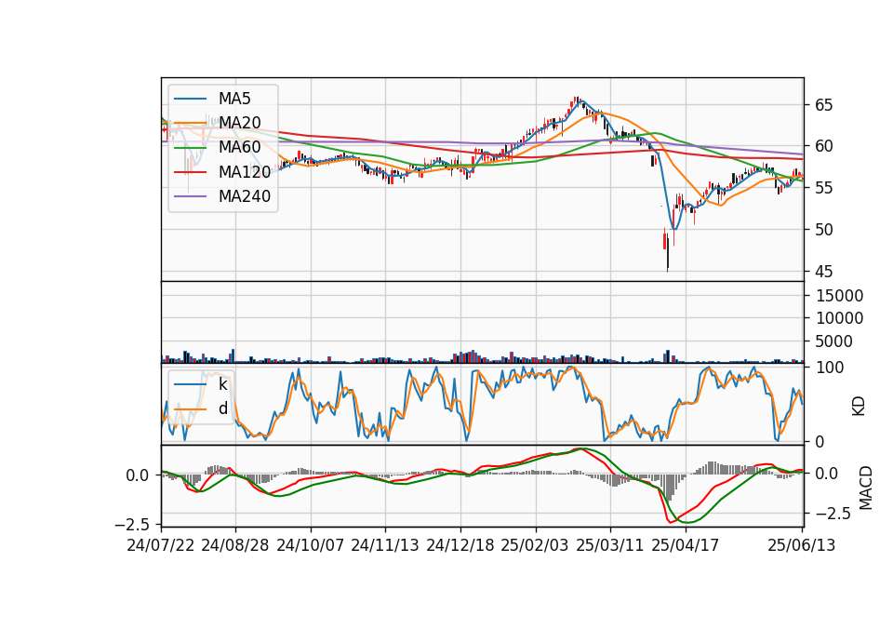Click the KD vertical axis title

[x=859, y=407]
